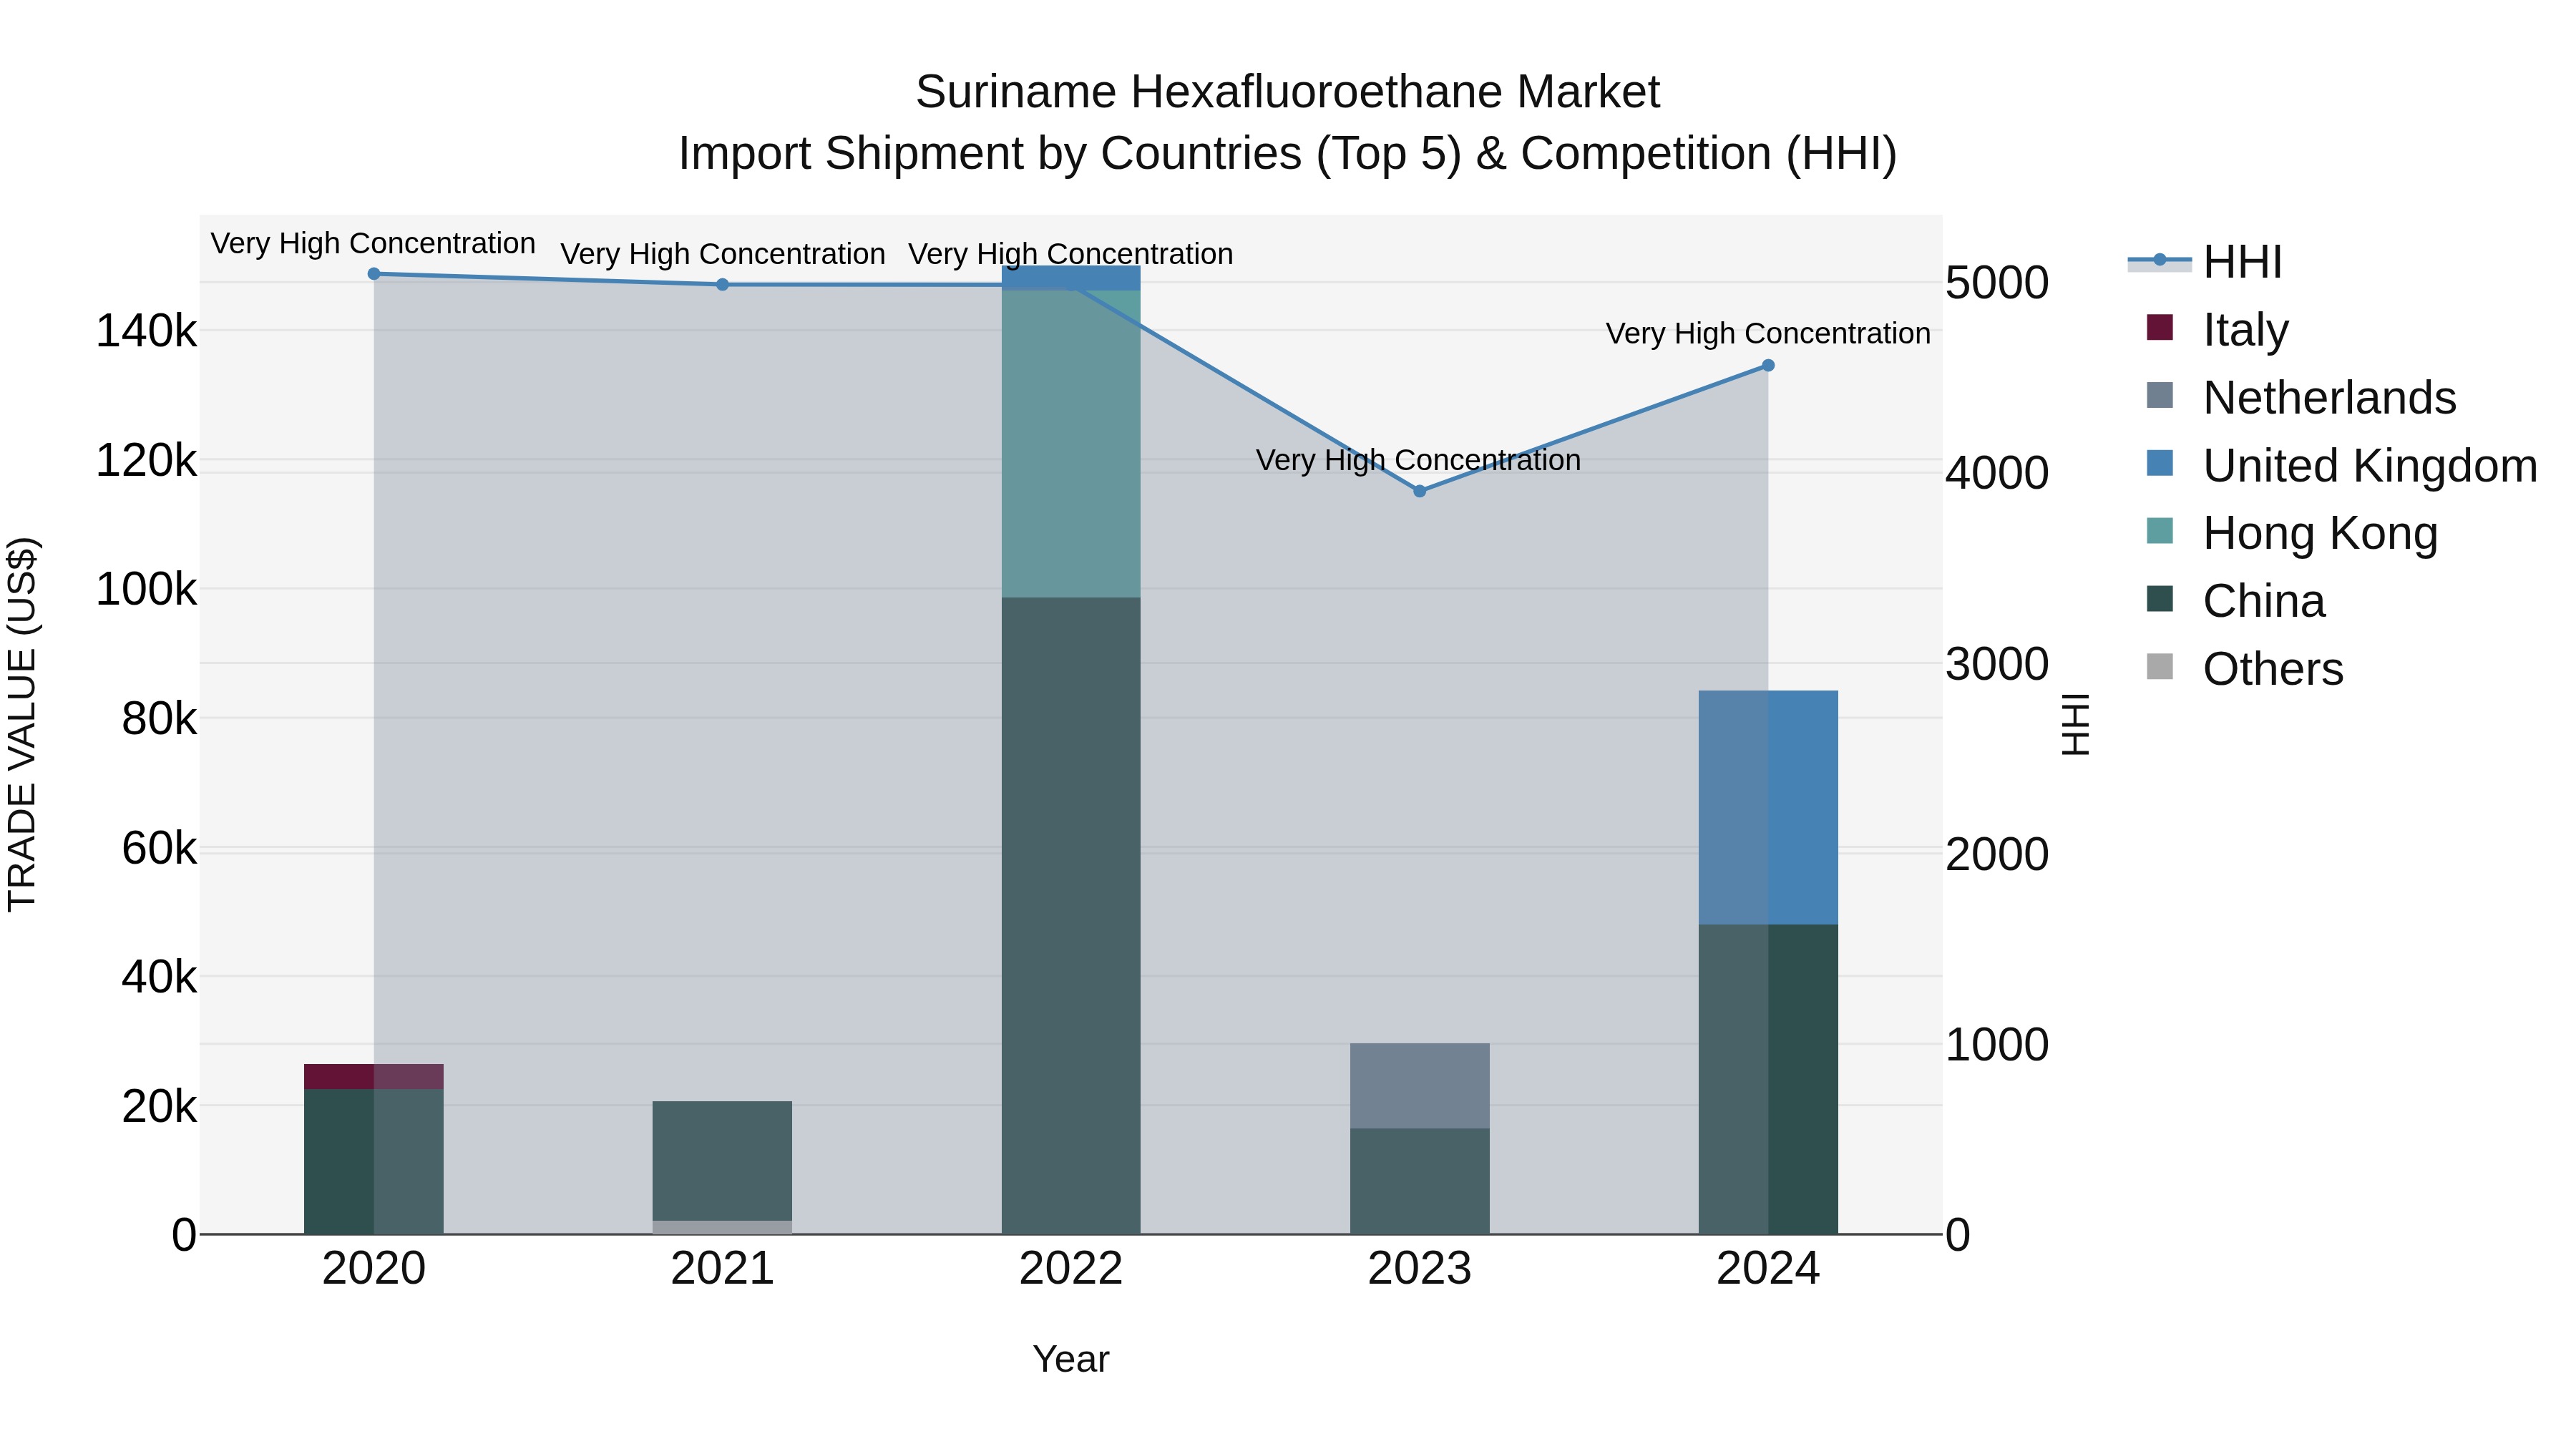The height and width of the screenshot is (1449, 2576).
Task: Click the 3000 HHI axis tick label
Action: click(x=1997, y=664)
